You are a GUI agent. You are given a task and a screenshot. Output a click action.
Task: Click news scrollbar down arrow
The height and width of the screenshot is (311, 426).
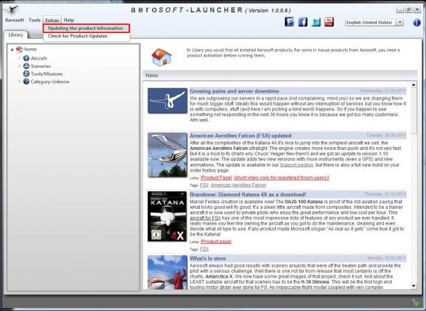coord(414,285)
